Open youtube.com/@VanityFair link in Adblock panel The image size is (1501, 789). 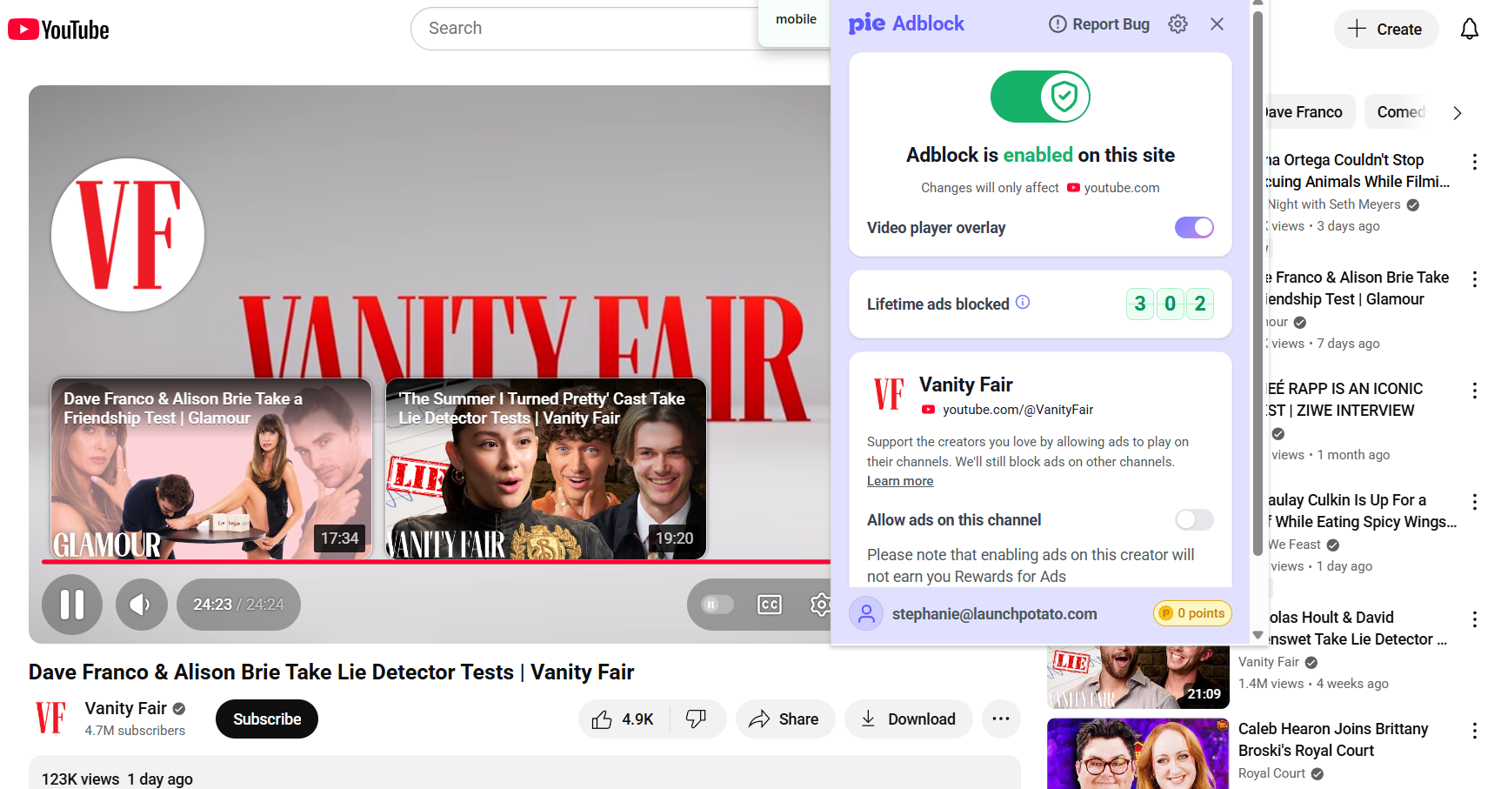pyautogui.click(x=1017, y=410)
